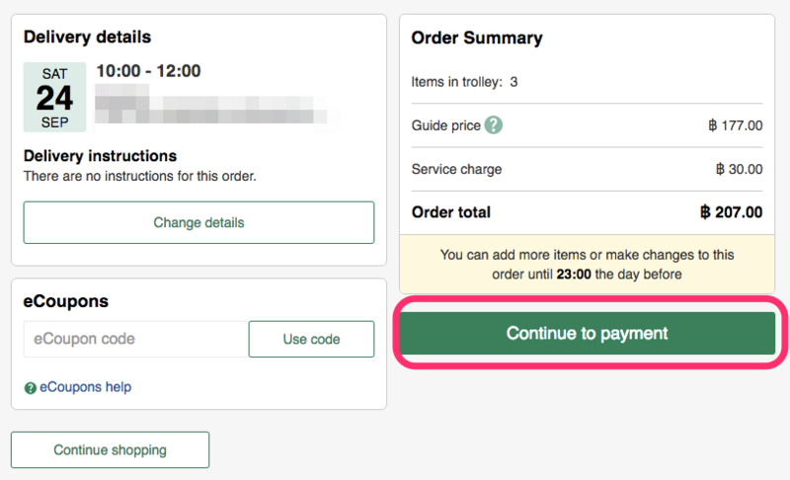
Task: Click the Guide price amount ฿ 177.00
Action: [735, 125]
